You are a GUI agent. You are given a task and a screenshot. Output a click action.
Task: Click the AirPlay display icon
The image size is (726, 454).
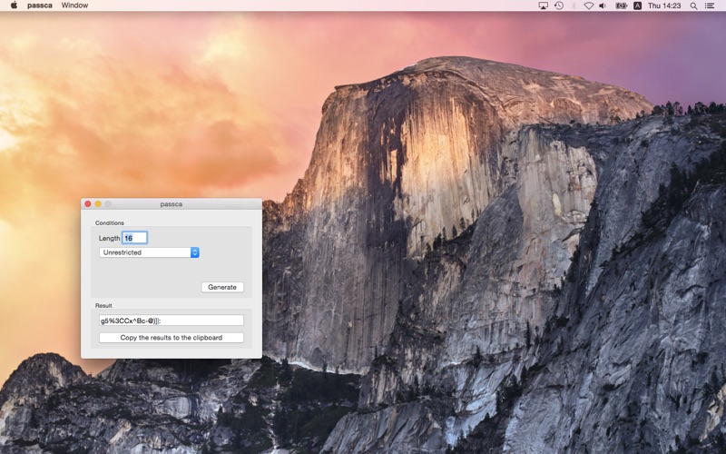point(543,5)
